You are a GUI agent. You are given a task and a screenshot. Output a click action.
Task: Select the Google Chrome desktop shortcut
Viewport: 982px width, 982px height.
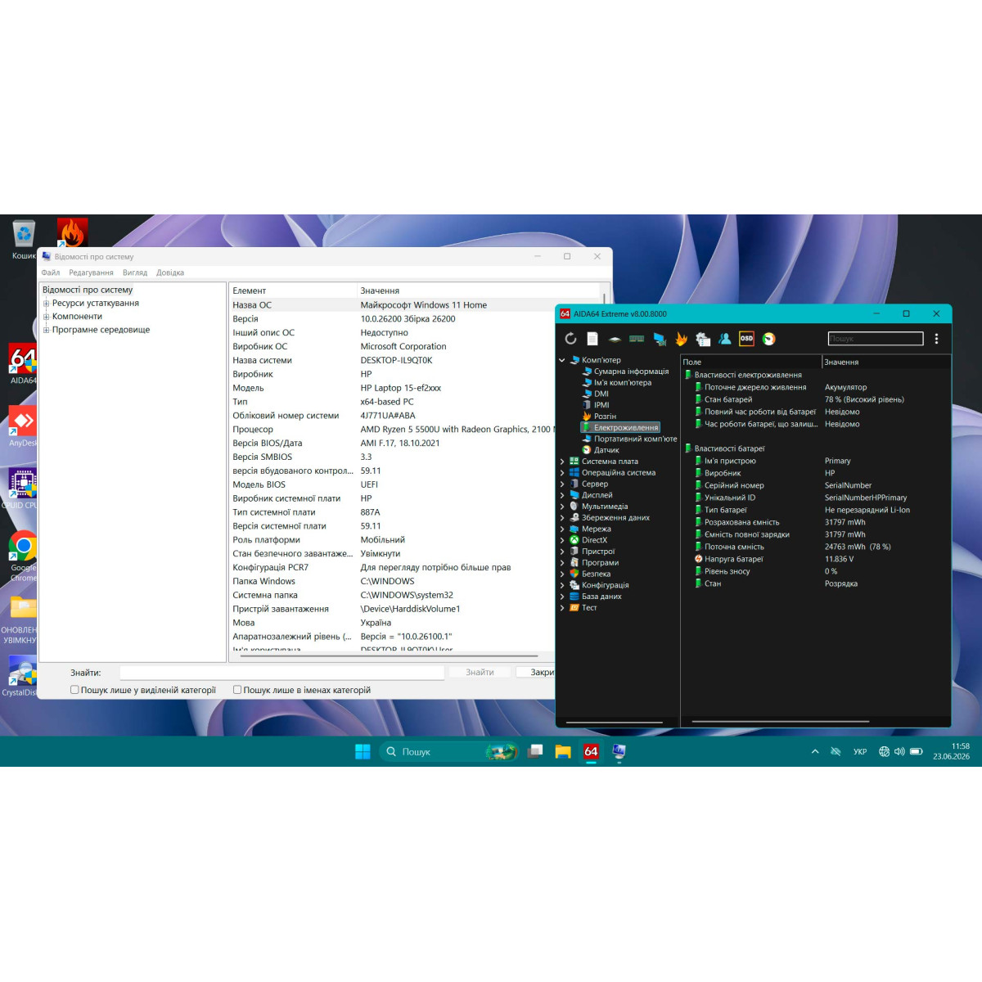coord(23,556)
